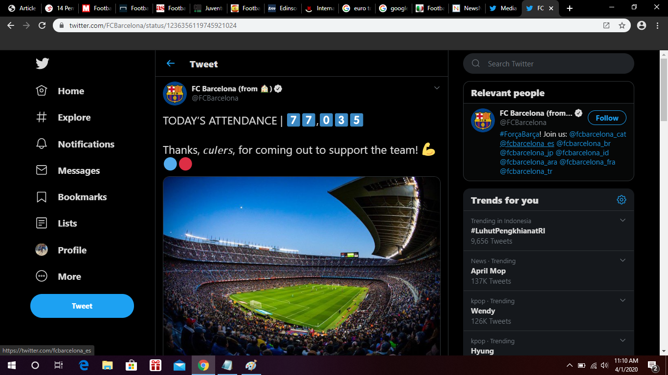668x375 pixels.
Task: Open the Wendy trend
Action: 549,311
